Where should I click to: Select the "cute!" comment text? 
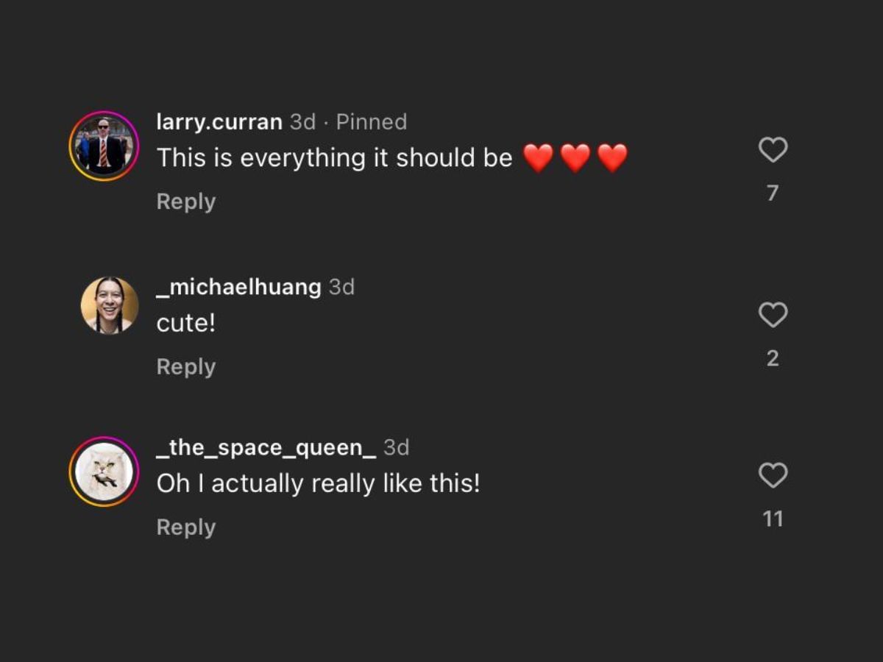pos(186,323)
